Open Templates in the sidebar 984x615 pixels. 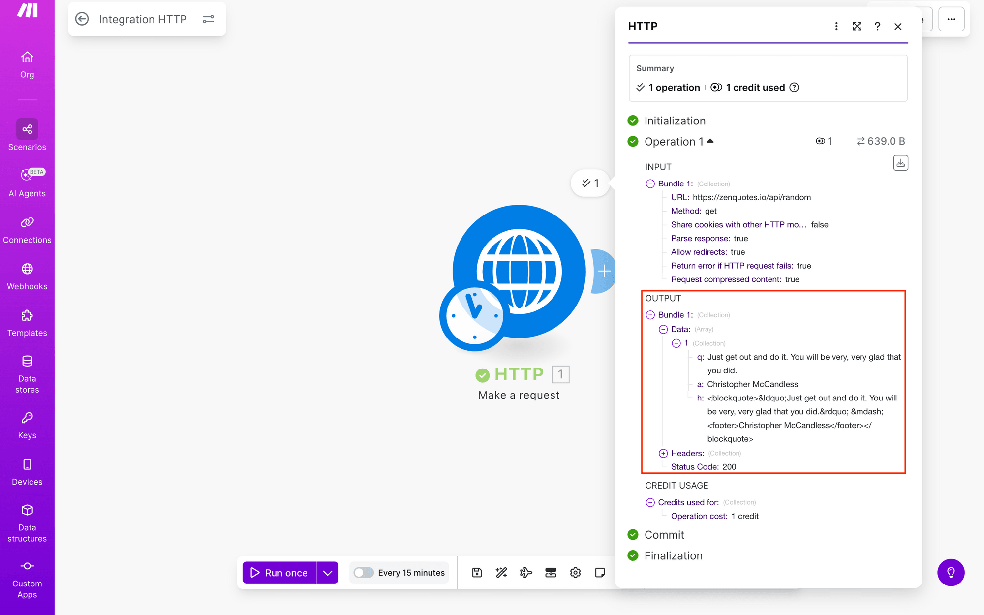coord(27,323)
